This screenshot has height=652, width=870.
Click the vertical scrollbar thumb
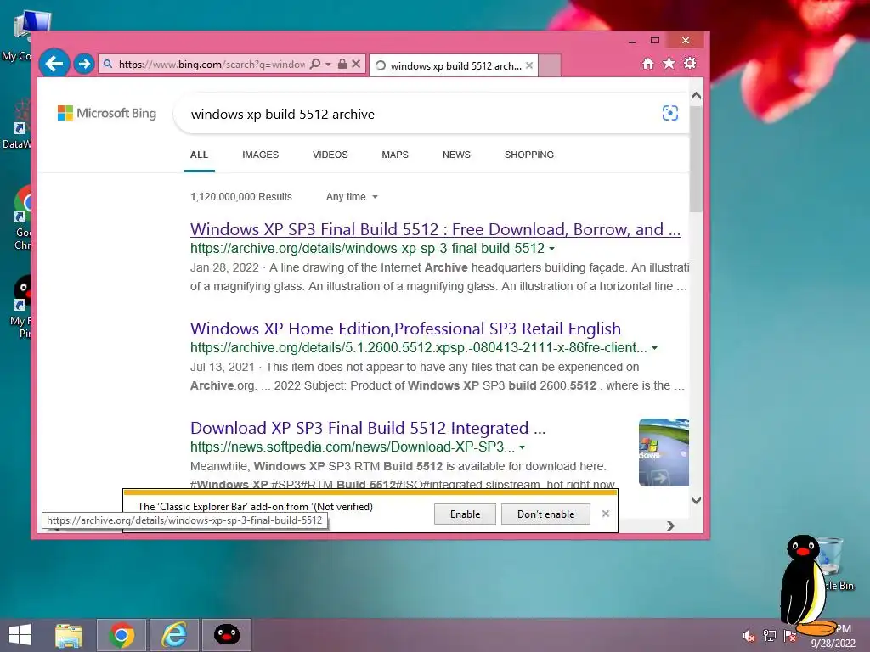point(697,159)
